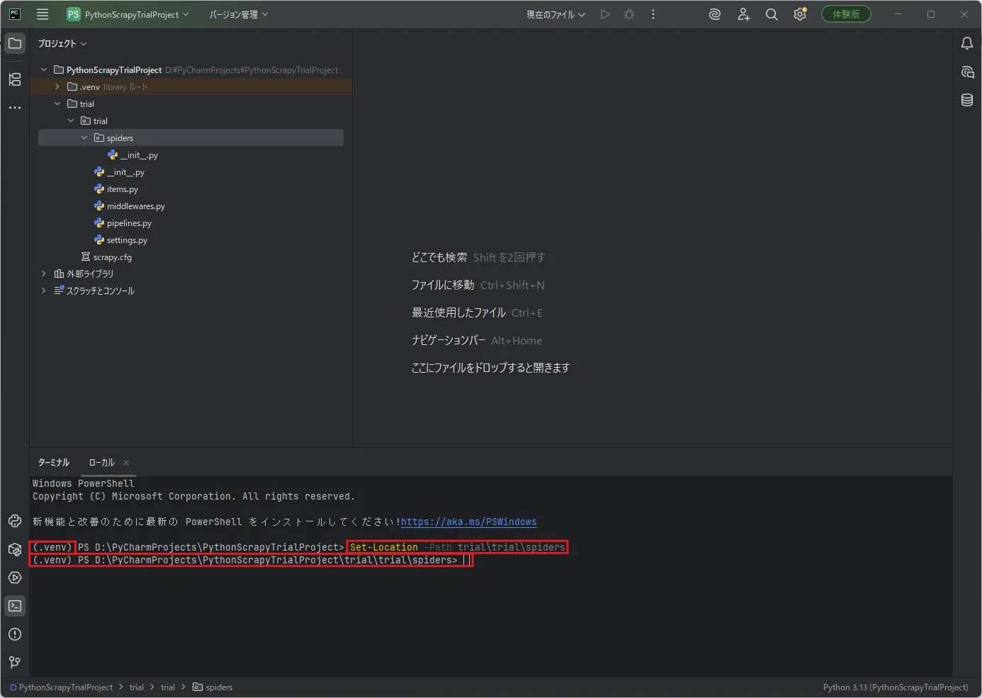Open the Database tool window icon
This screenshot has width=982, height=698.
pos(967,100)
